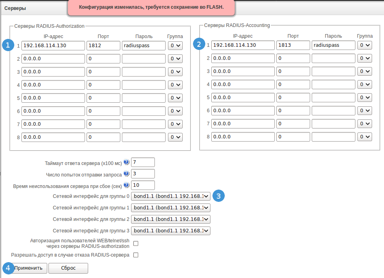Focus Authorization server 4 password field
Image resolution: width=384 pixels, height=278 pixels.
(144, 85)
